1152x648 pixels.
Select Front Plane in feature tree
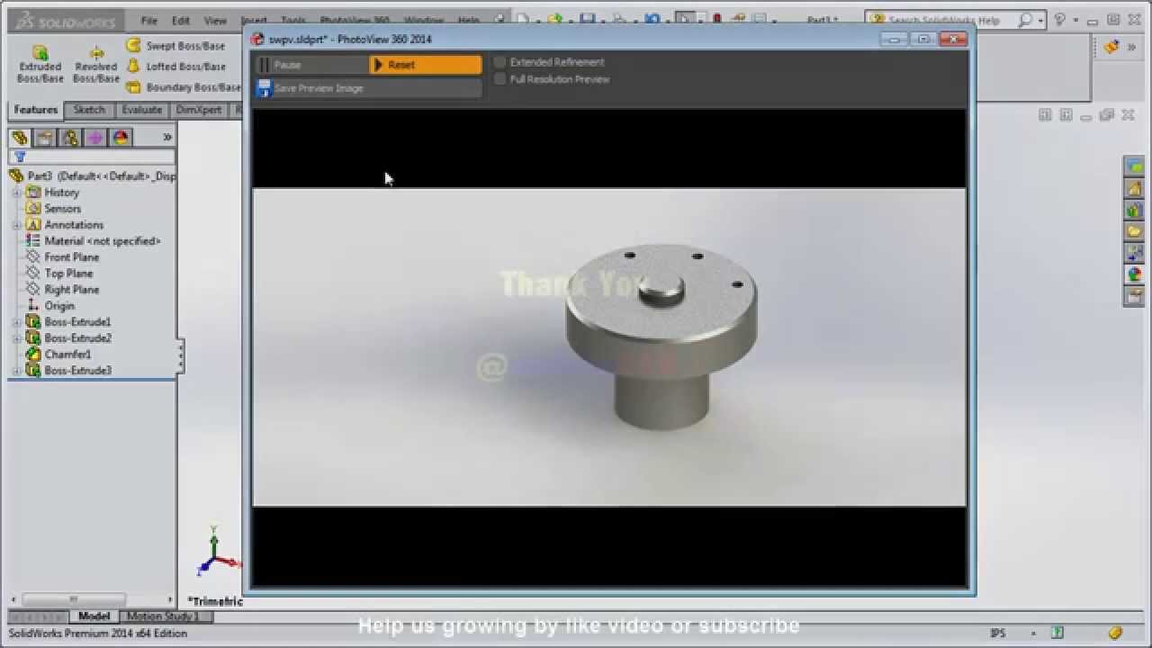pyautogui.click(x=63, y=257)
